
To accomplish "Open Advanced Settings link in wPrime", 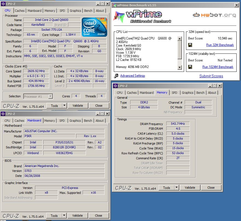I will (132, 76).
